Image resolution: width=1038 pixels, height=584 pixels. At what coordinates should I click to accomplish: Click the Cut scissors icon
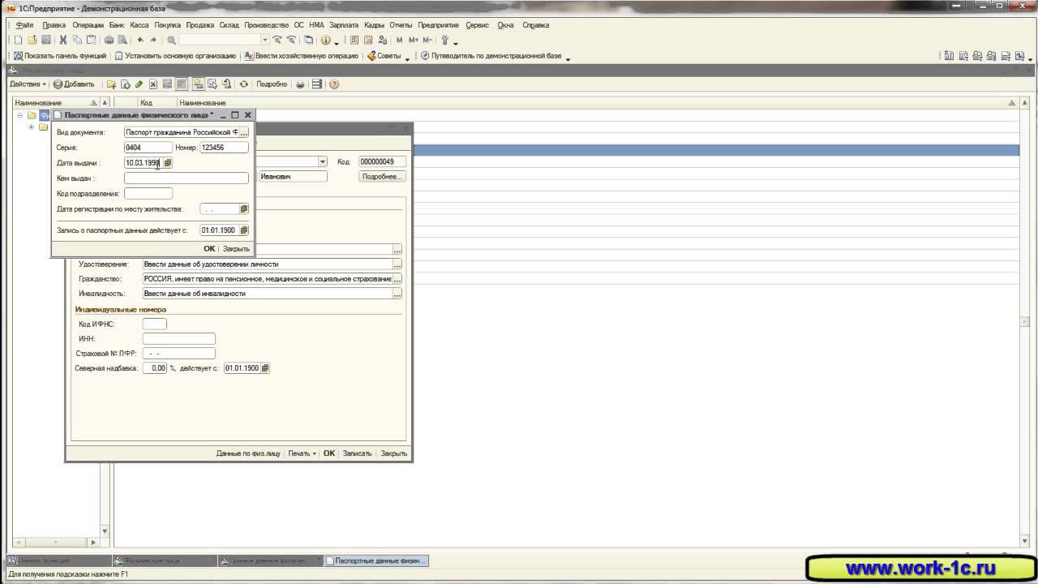click(63, 40)
